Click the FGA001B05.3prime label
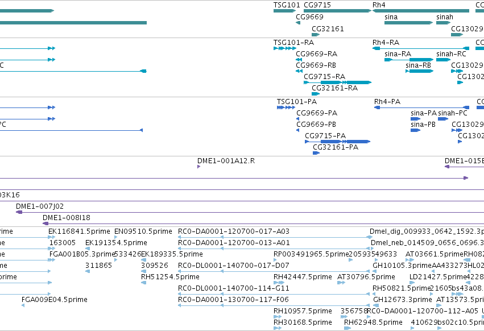The width and height of the screenshot is (484, 331). tap(82, 254)
